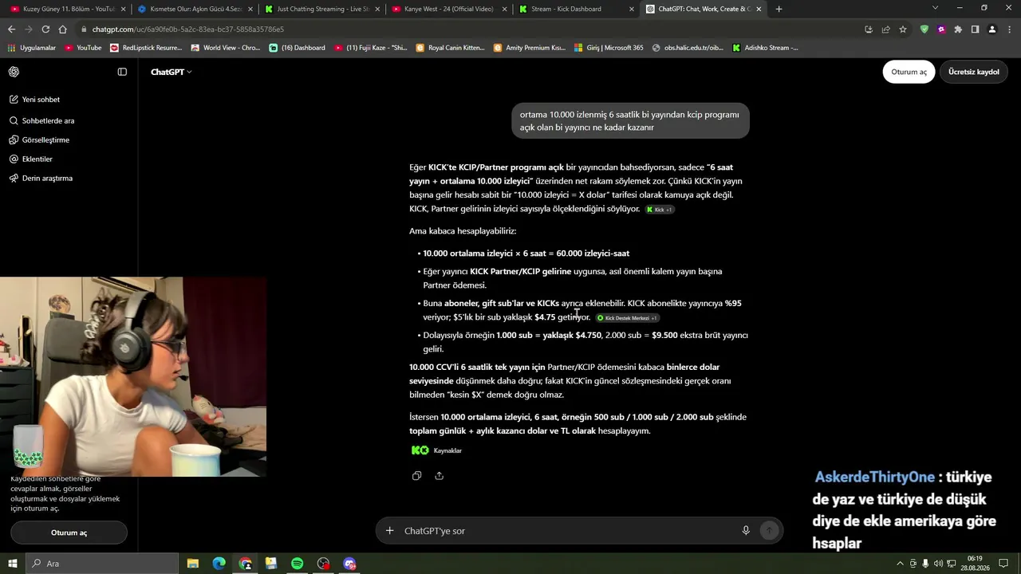
Task: Click the chatgpt.com address bar
Action: pyautogui.click(x=471, y=29)
